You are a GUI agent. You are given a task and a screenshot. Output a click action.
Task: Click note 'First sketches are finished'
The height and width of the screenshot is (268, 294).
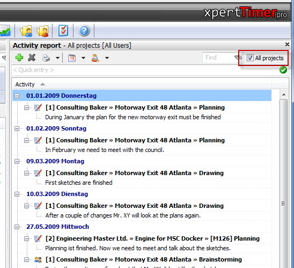click(79, 183)
